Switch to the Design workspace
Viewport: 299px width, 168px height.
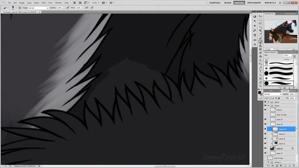point(228,3)
